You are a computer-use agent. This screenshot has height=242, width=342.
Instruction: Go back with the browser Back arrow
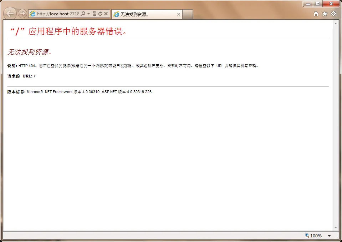click(x=10, y=14)
